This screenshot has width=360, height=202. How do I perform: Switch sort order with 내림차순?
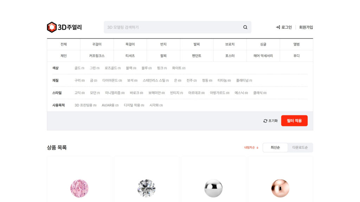[x=251, y=148]
